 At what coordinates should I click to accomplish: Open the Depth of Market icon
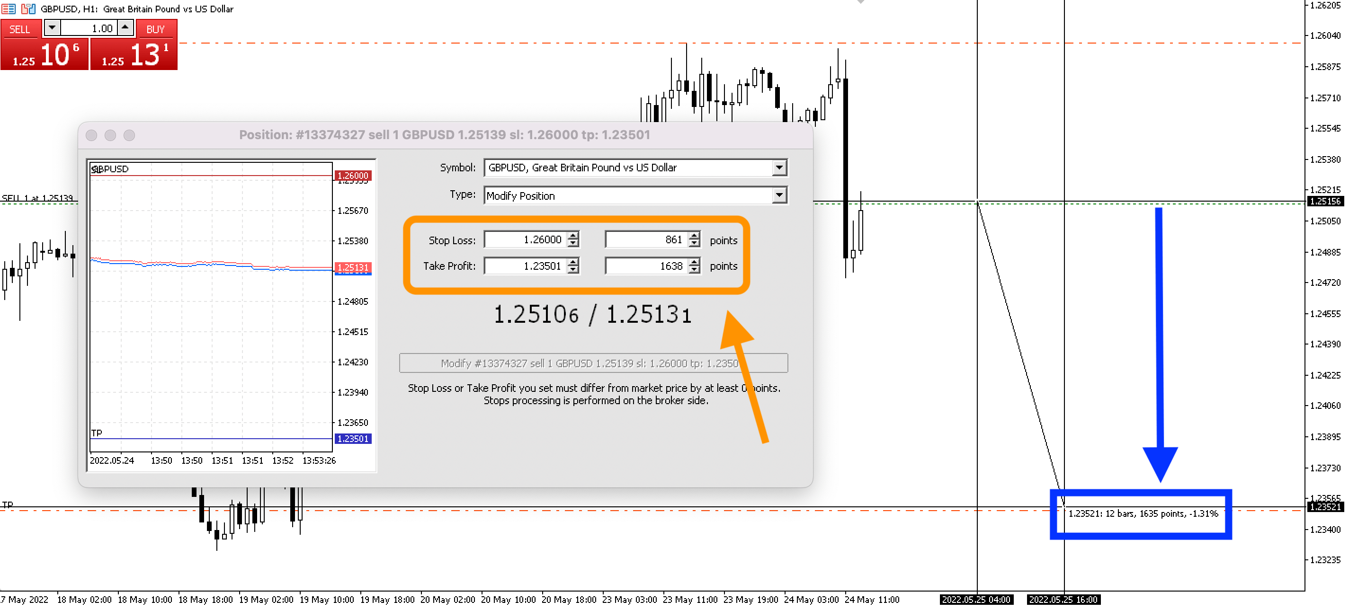coord(9,9)
